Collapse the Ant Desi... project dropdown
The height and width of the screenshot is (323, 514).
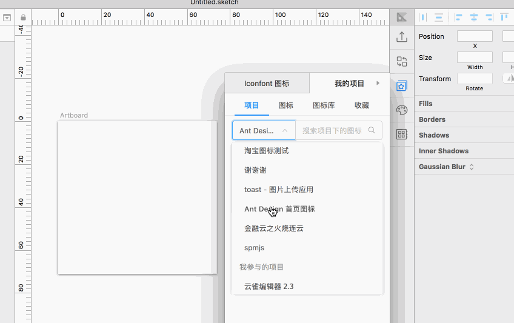(264, 130)
